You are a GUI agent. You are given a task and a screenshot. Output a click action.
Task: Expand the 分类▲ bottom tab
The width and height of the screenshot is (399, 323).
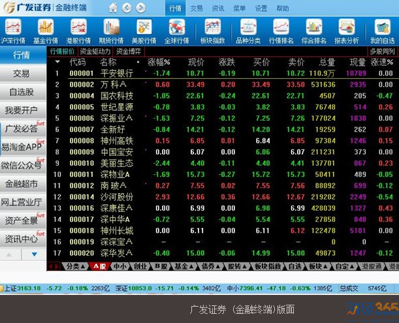coord(75,266)
